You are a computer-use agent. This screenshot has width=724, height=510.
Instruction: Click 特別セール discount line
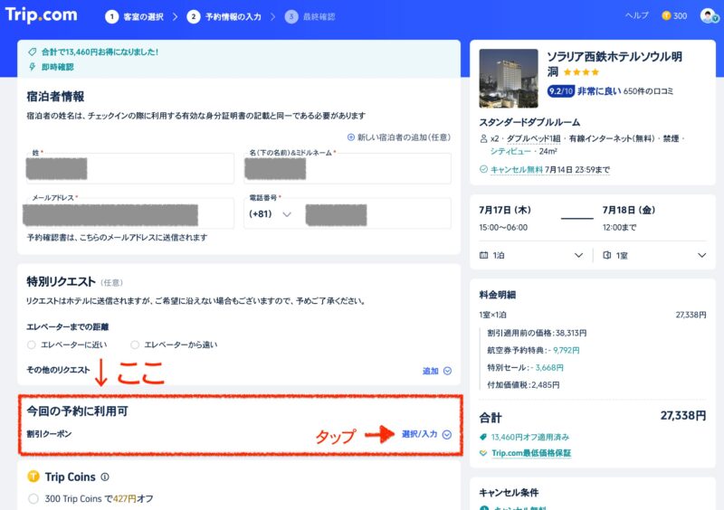[525, 368]
